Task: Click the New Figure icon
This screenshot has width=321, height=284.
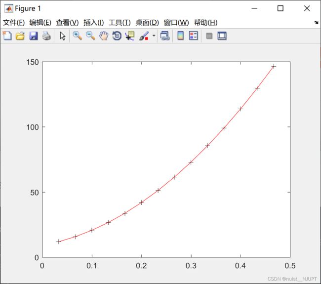Action: (x=7, y=36)
